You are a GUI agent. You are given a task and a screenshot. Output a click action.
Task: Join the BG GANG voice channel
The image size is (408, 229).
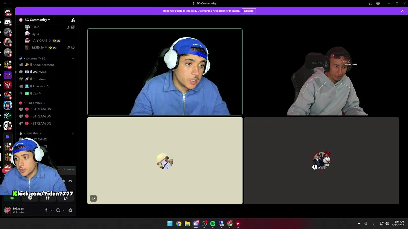[47, 139]
